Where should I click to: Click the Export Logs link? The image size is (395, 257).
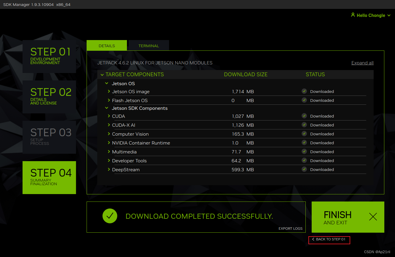coord(290,229)
